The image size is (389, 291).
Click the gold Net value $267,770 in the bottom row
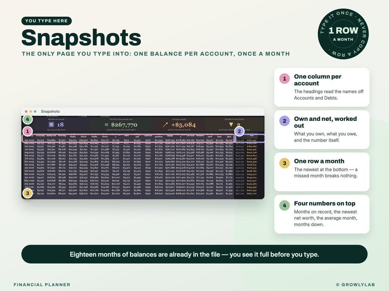click(251, 194)
